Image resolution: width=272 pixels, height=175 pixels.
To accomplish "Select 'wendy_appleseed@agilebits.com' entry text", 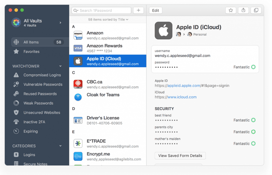I will pyautogui.click(x=114, y=159).
